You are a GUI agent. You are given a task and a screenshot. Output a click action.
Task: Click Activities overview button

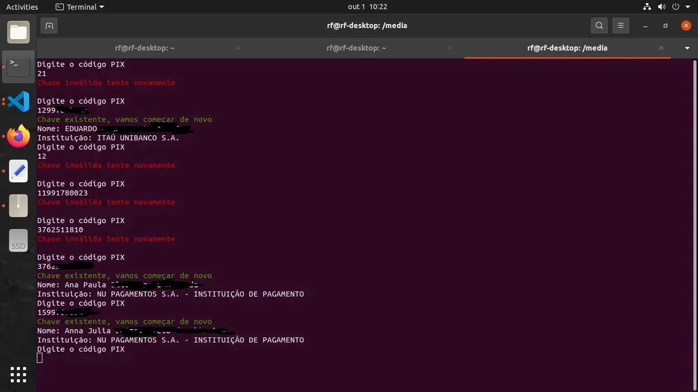pos(22,7)
